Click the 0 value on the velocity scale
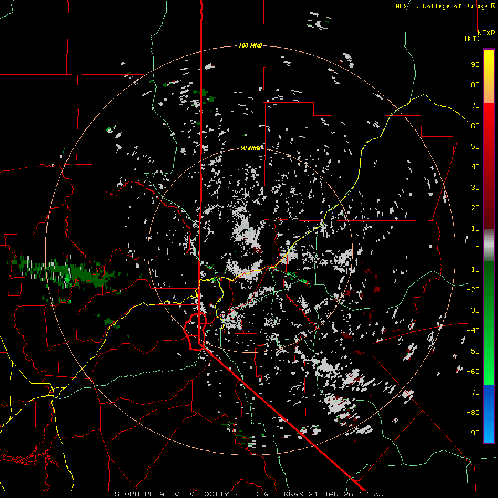 coord(478,248)
